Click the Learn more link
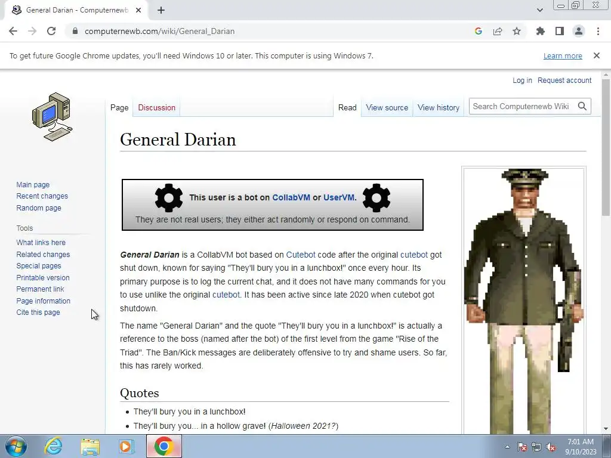The image size is (611, 458). (563, 55)
